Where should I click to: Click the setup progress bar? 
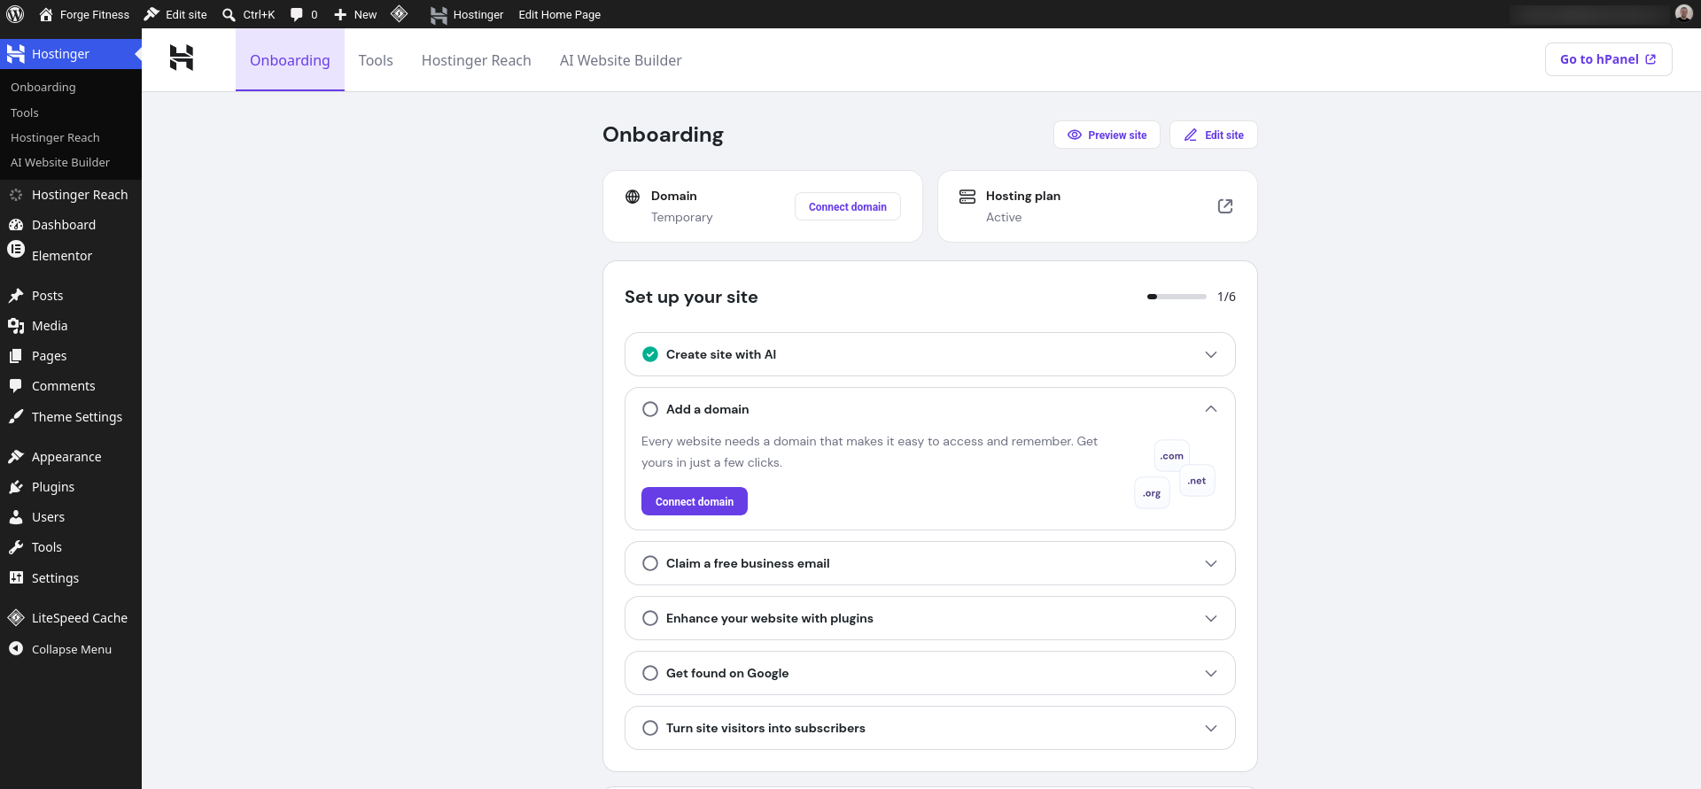pos(1177,297)
